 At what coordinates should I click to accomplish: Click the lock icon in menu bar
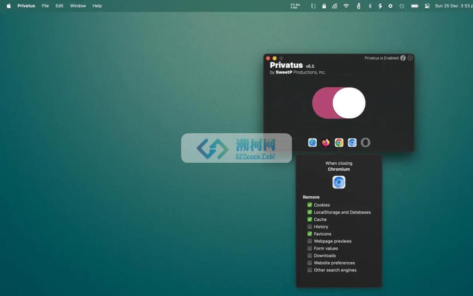[324, 6]
